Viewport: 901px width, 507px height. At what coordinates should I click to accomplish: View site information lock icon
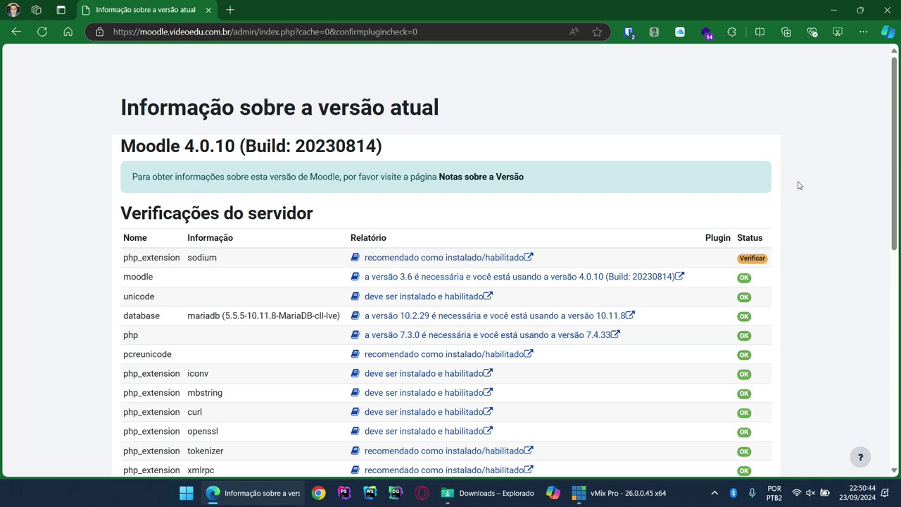click(x=99, y=32)
